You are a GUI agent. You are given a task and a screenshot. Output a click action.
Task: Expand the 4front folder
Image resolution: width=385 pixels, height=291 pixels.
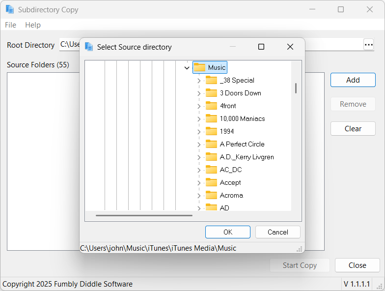199,106
